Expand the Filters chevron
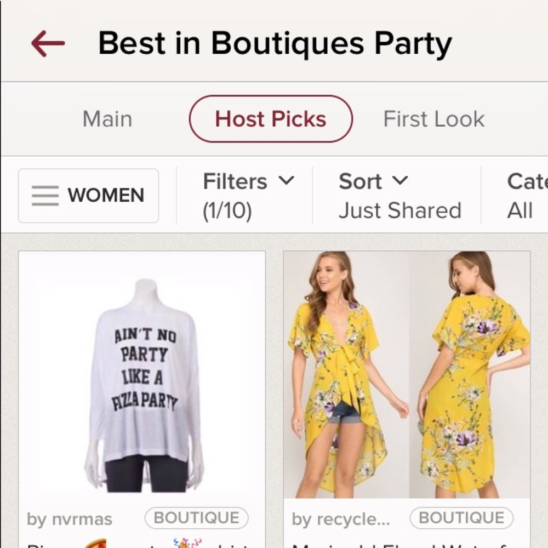Viewport: 548px width, 548px height. pyautogui.click(x=287, y=181)
